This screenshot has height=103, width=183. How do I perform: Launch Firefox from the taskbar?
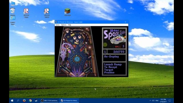point(24,100)
